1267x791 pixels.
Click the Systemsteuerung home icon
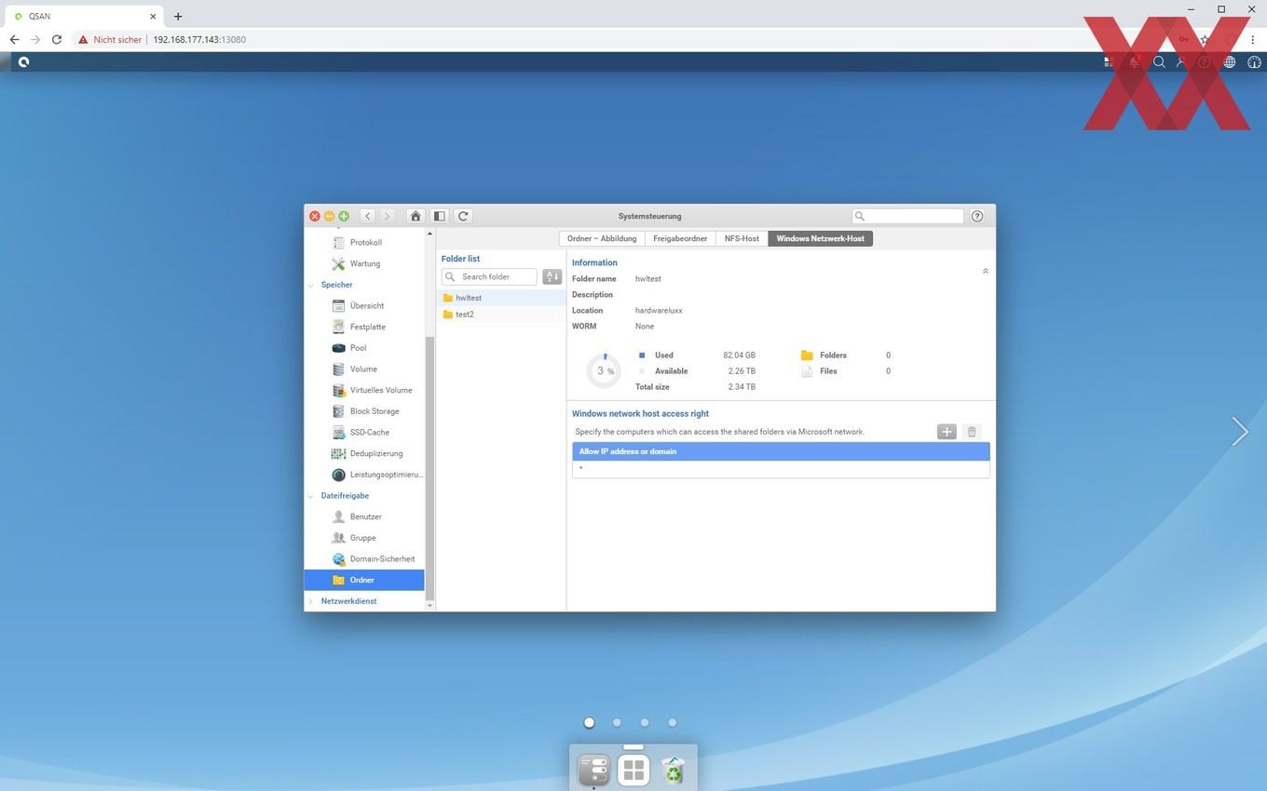[x=416, y=216]
